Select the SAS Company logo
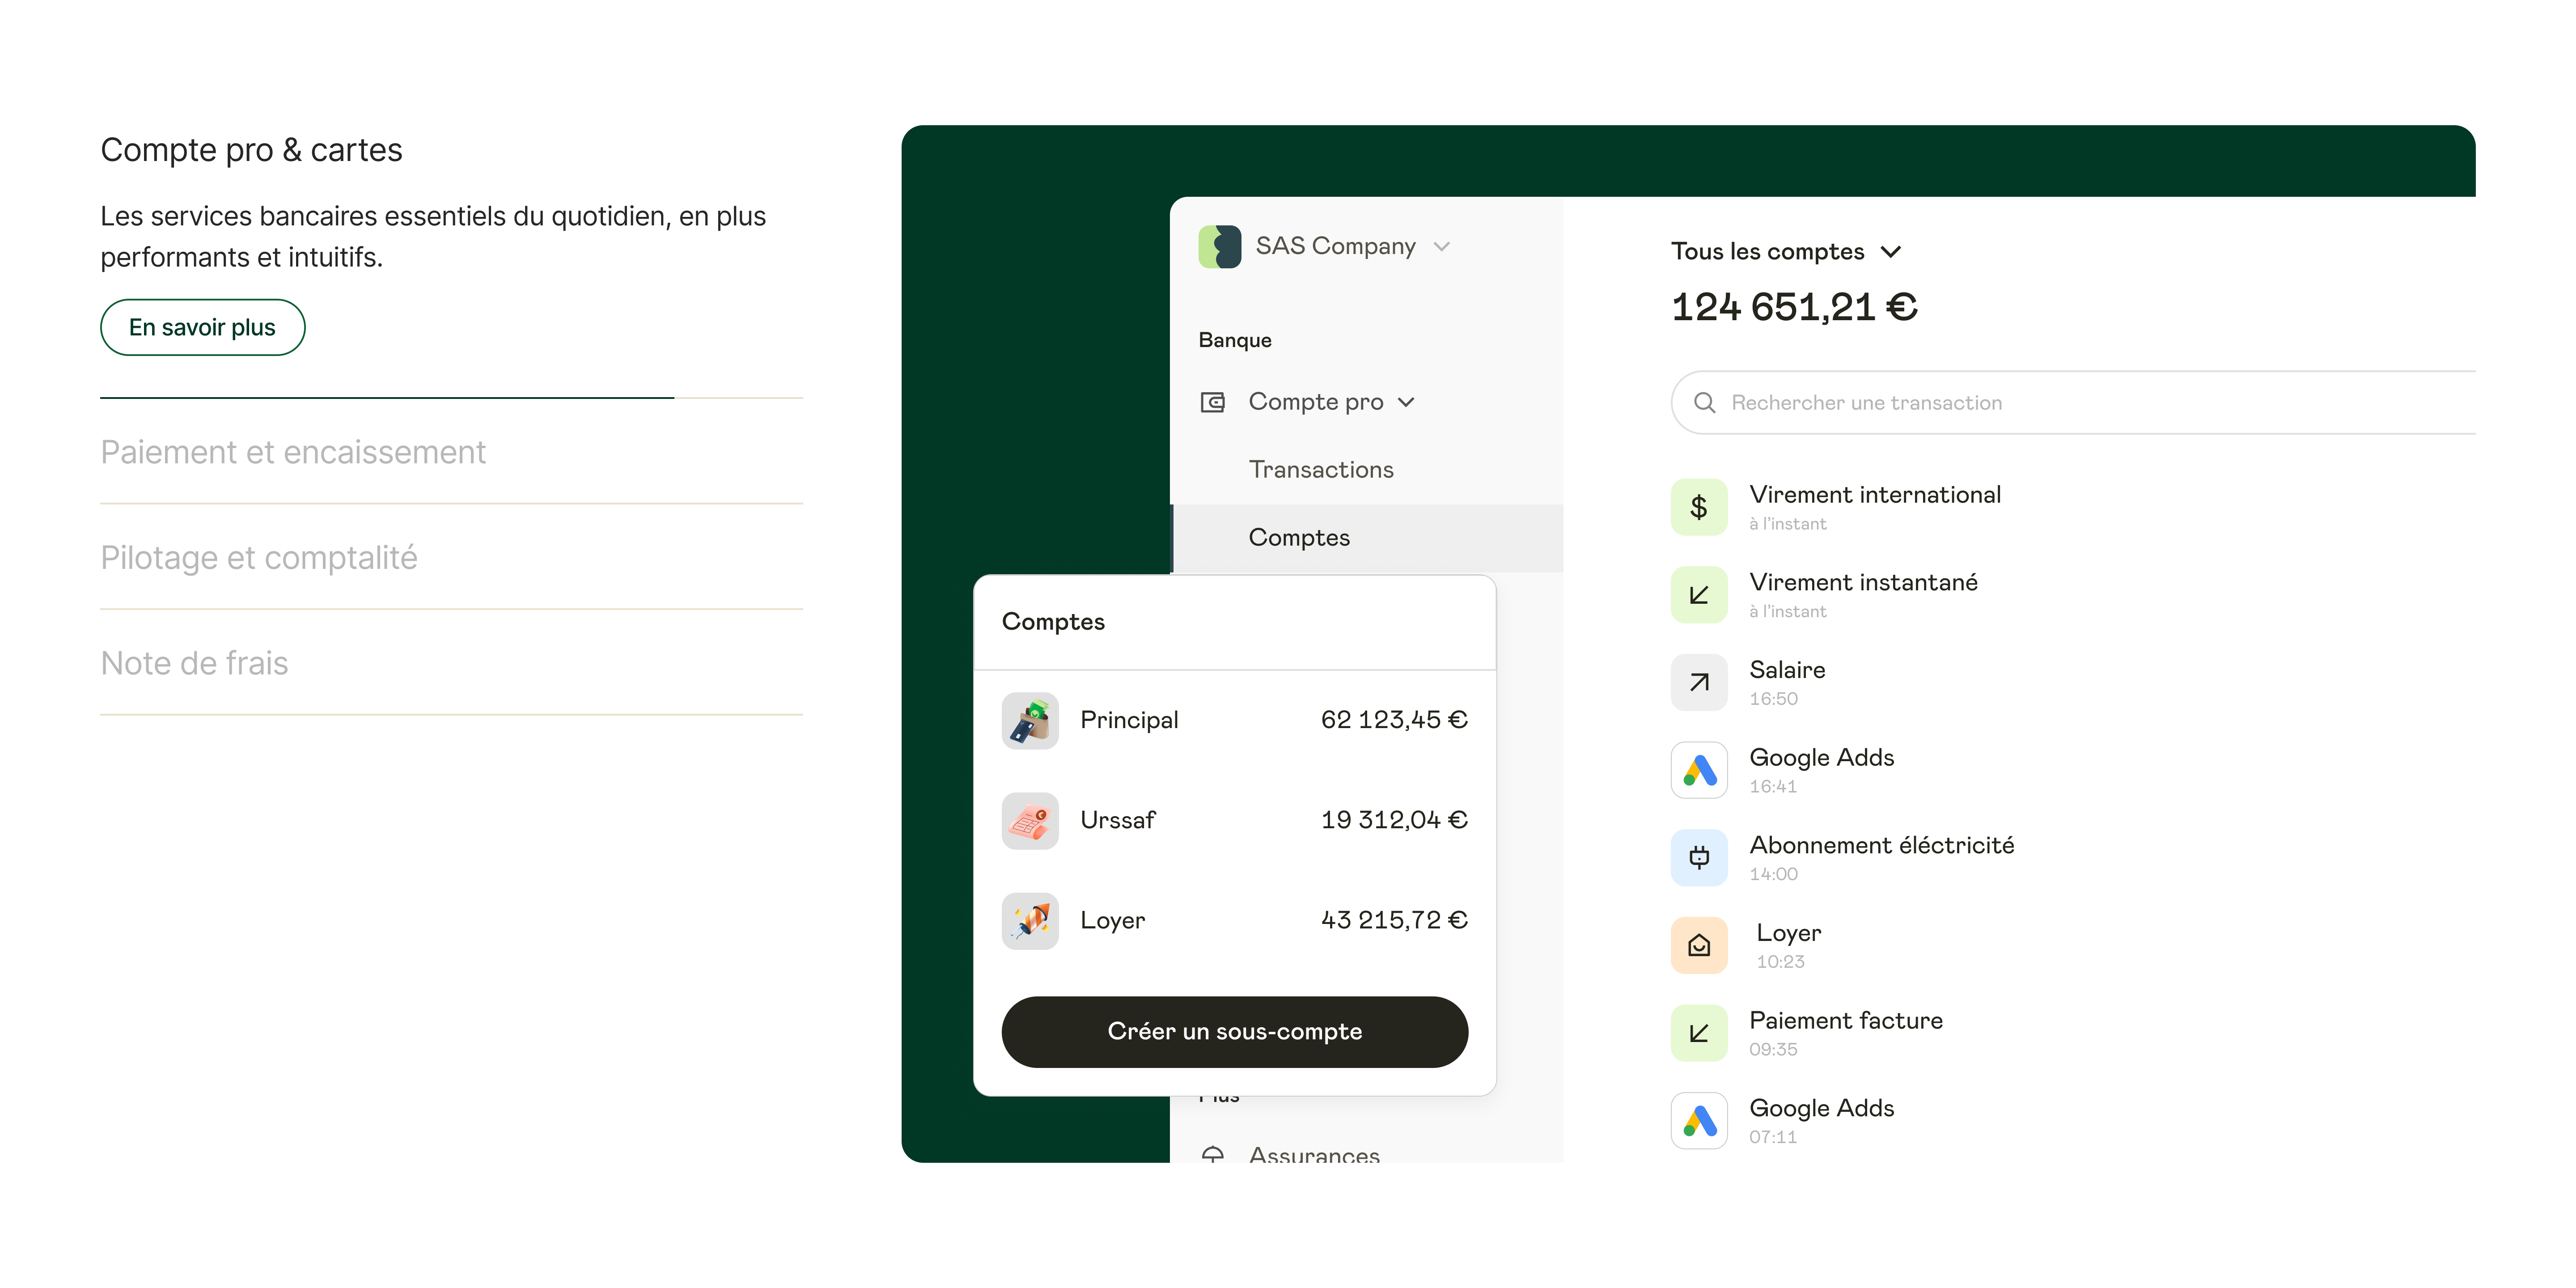2576x1288 pixels. 1219,245
